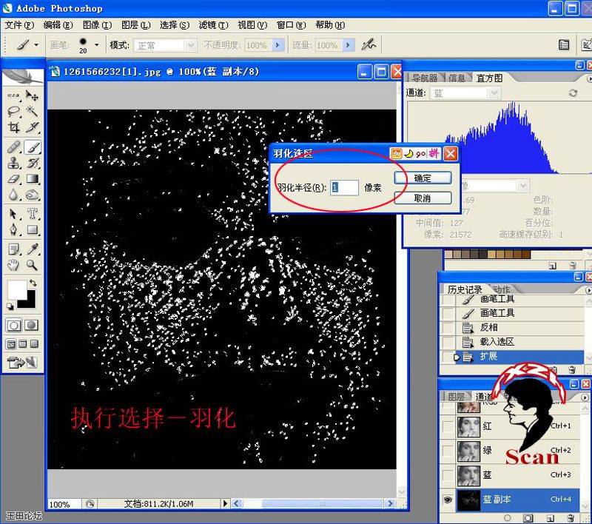Switch to the 导航器 tab
The height and width of the screenshot is (524, 592).
coord(424,78)
